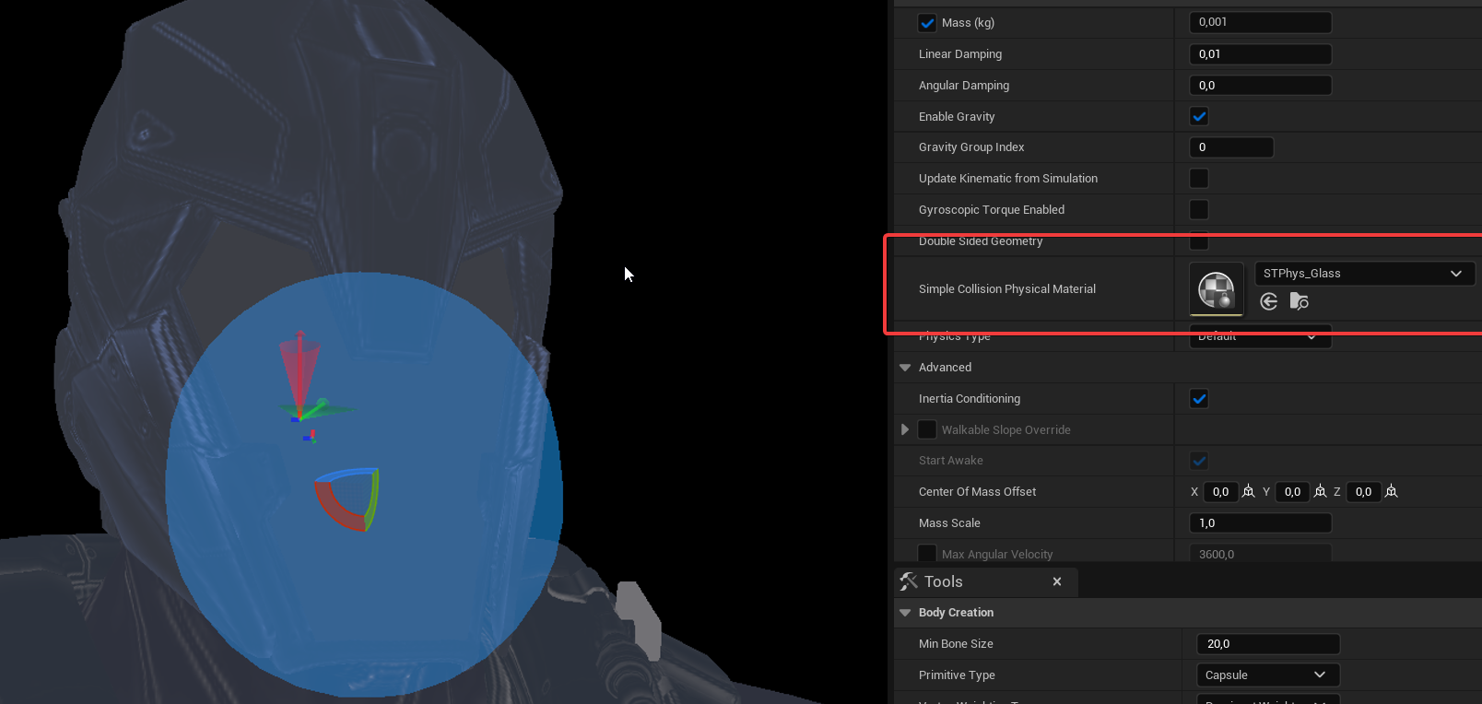The height and width of the screenshot is (704, 1482).
Task: Toggle Inertia Conditioning checkbox
Action: point(1199,399)
